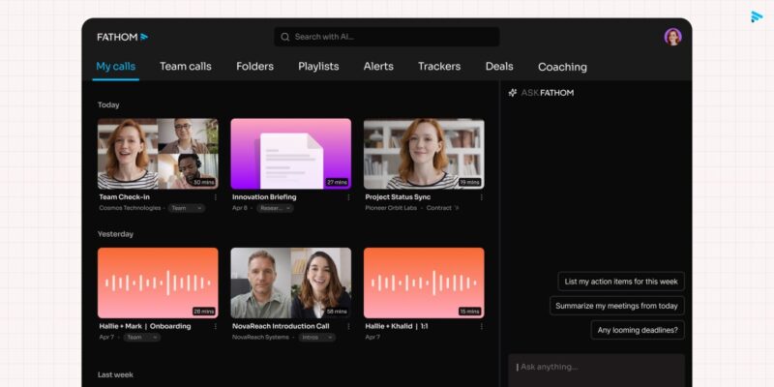Screen dimensions: 774x387
Task: Open more options for NovaReach Introduction Call
Action: click(348, 326)
